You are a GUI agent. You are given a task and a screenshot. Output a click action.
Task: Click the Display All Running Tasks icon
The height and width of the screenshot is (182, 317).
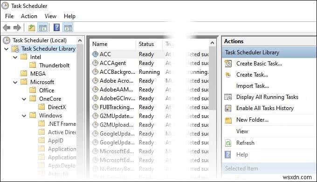click(228, 97)
